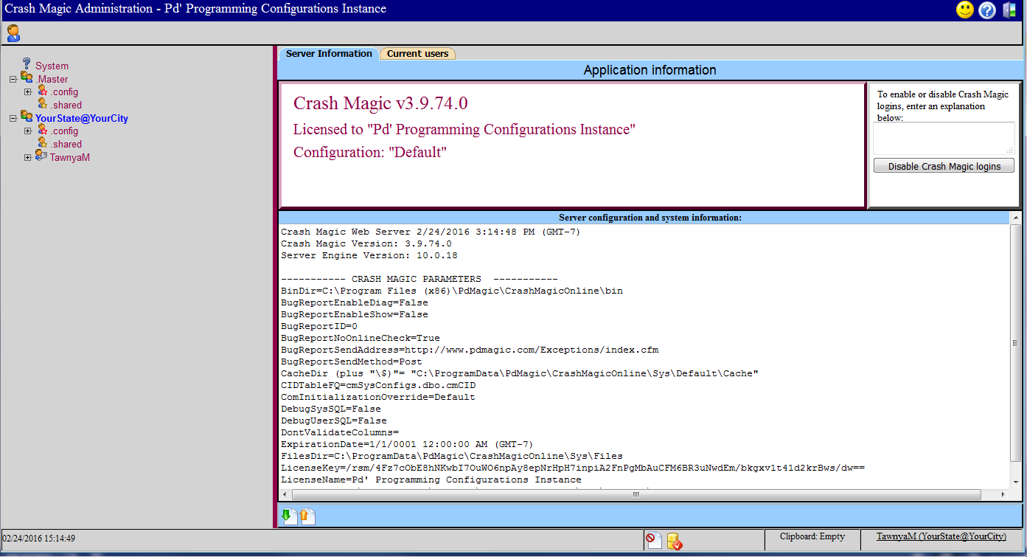Click the green down-arrow page icon

[288, 516]
